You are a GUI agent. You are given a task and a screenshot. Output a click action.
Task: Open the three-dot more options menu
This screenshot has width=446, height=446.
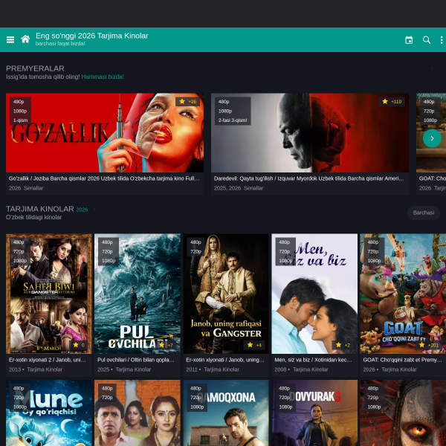click(441, 40)
